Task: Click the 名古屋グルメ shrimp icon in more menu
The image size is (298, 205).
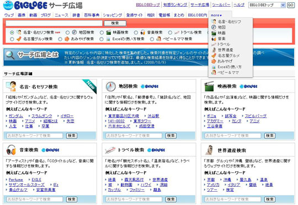Action: (214, 56)
